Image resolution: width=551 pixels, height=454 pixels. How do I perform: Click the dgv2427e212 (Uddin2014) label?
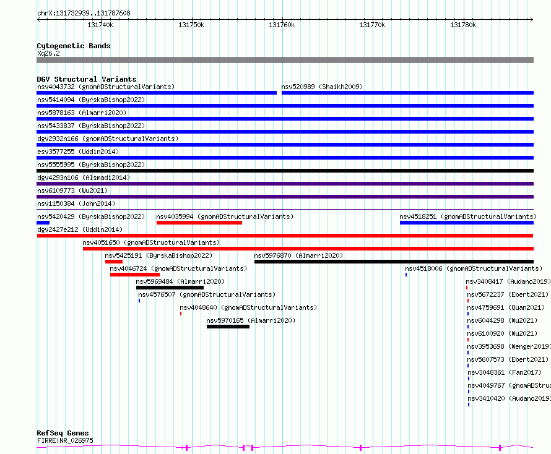80,229
